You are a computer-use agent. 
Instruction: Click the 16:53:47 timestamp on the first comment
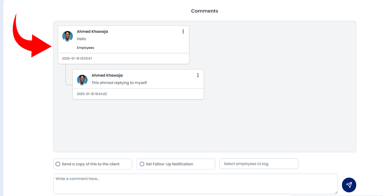pyautogui.click(x=77, y=58)
